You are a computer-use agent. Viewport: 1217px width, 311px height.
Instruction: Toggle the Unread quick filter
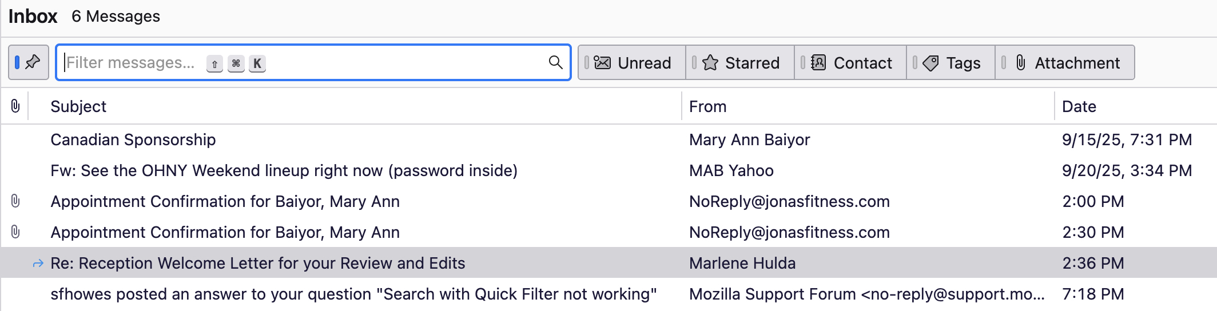click(632, 62)
